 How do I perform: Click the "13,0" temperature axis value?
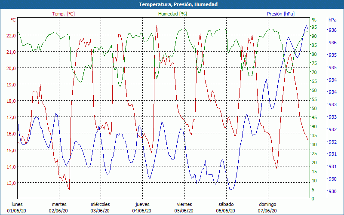click(11, 183)
